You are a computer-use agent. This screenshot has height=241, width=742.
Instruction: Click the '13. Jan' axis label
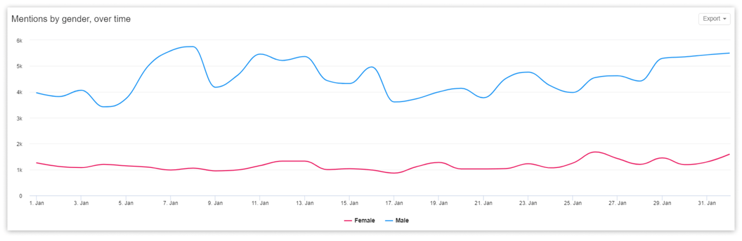(x=304, y=203)
